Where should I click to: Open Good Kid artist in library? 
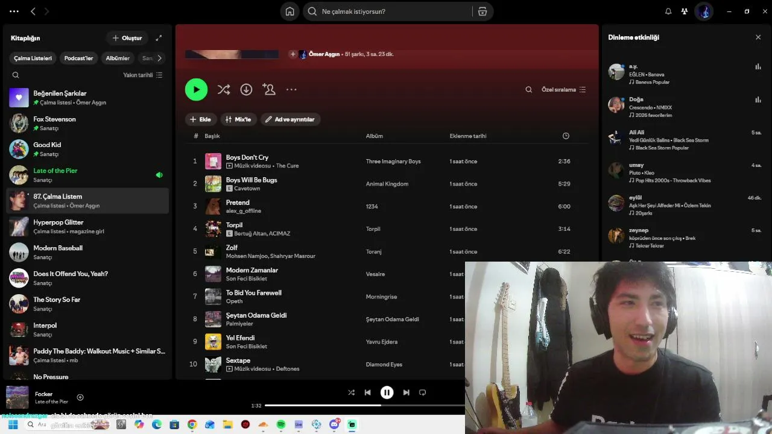(x=88, y=149)
